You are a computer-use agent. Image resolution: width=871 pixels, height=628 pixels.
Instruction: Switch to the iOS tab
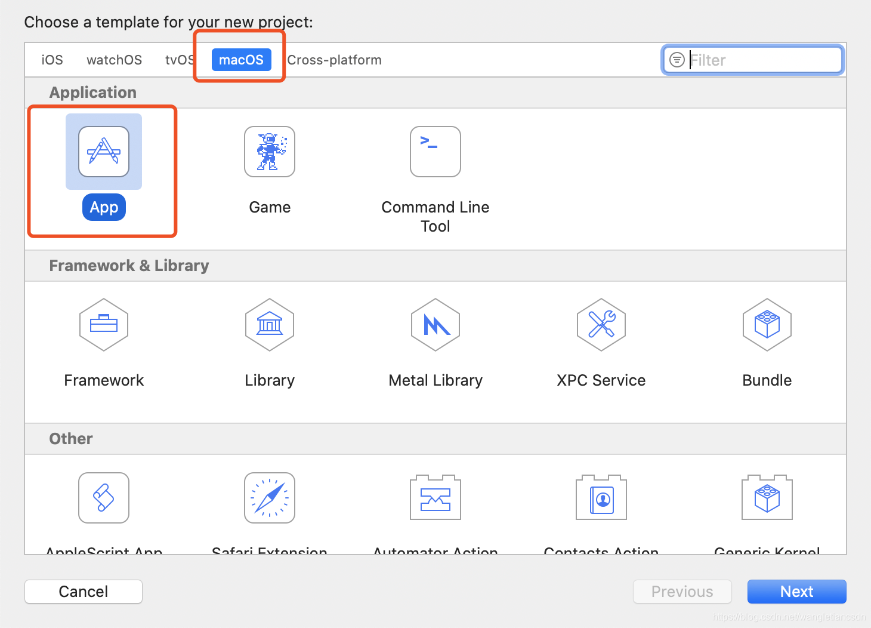point(52,60)
